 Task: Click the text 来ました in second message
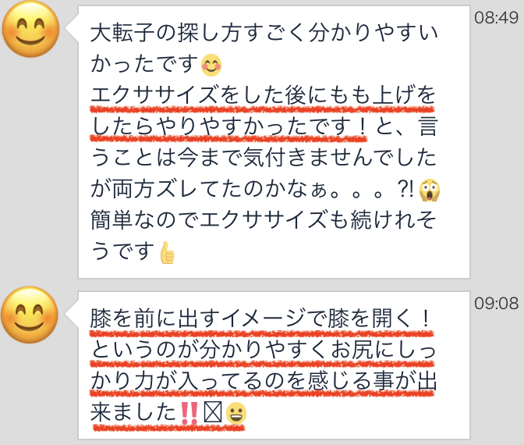[x=133, y=412]
